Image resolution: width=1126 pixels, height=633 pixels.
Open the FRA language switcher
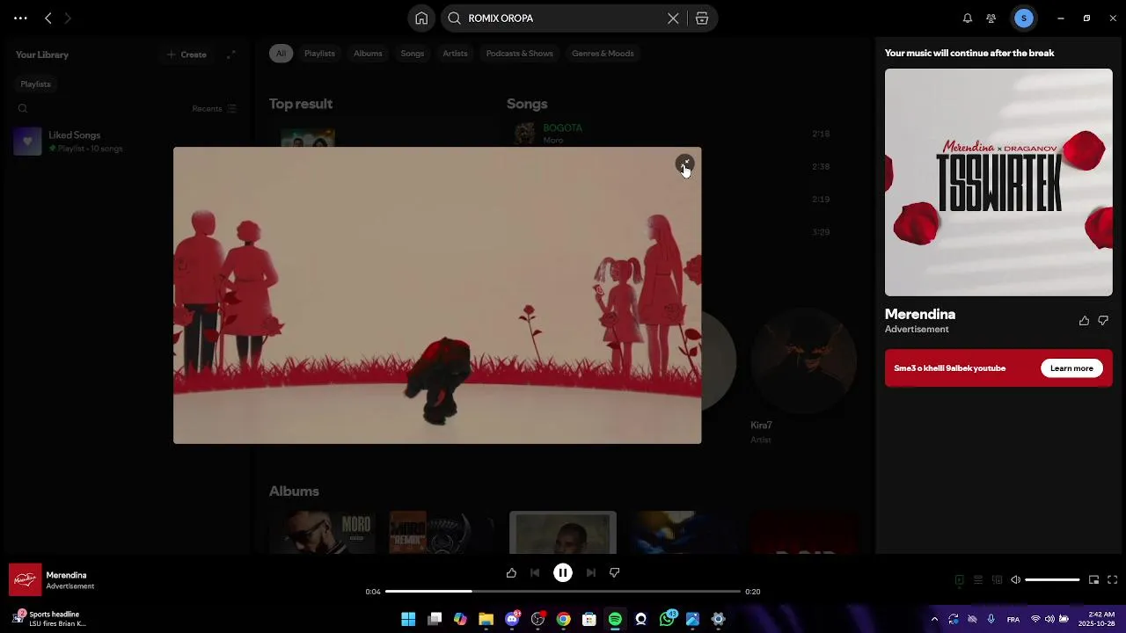pos(1013,619)
